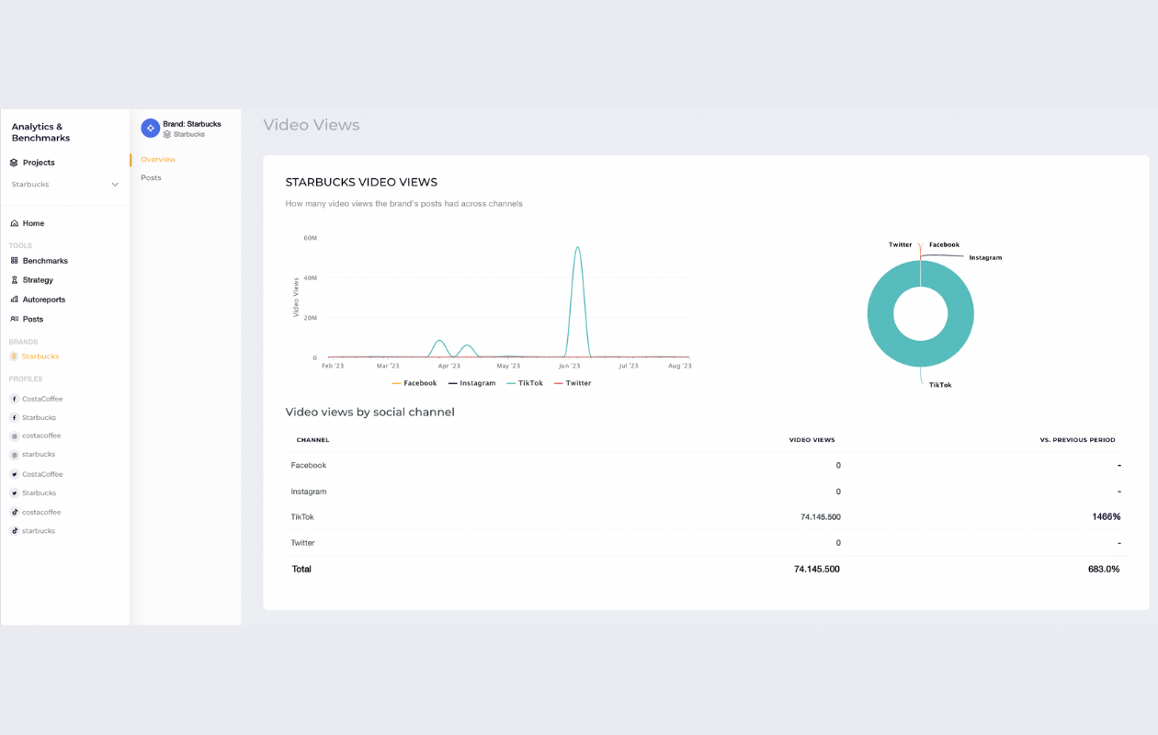The width and height of the screenshot is (1158, 735).
Task: Click the Analytics & Benchmarks title
Action: (40, 132)
